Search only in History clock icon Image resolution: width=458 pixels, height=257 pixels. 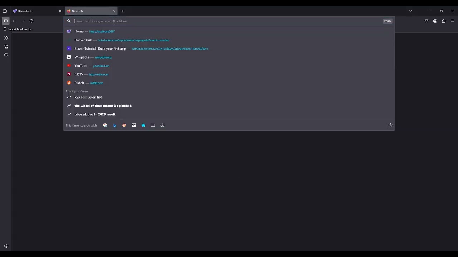(x=162, y=125)
